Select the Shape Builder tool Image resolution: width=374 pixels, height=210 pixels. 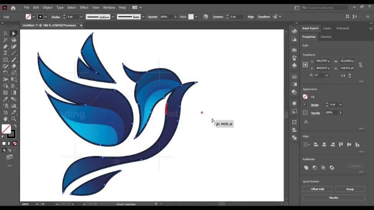[x=5, y=86]
